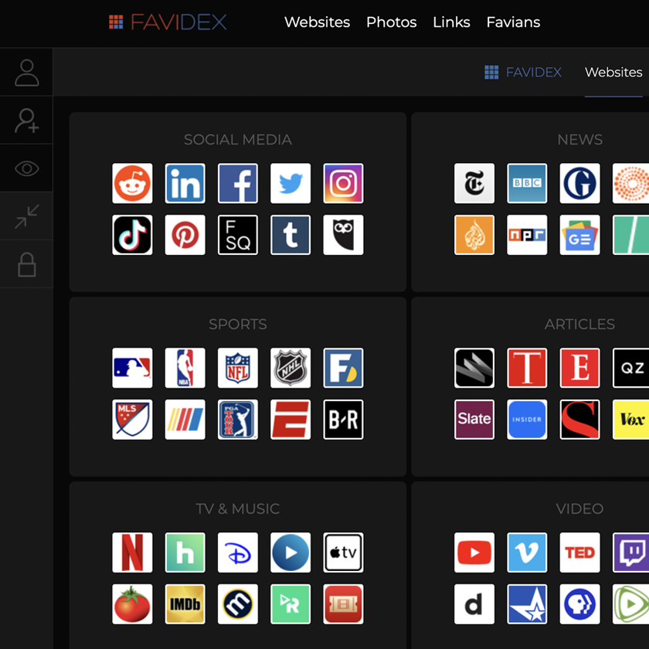Open the Reddit icon in Social Media
This screenshot has height=649, width=649.
pyautogui.click(x=132, y=183)
